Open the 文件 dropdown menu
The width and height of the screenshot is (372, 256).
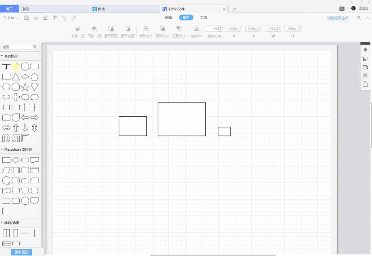click(x=10, y=18)
